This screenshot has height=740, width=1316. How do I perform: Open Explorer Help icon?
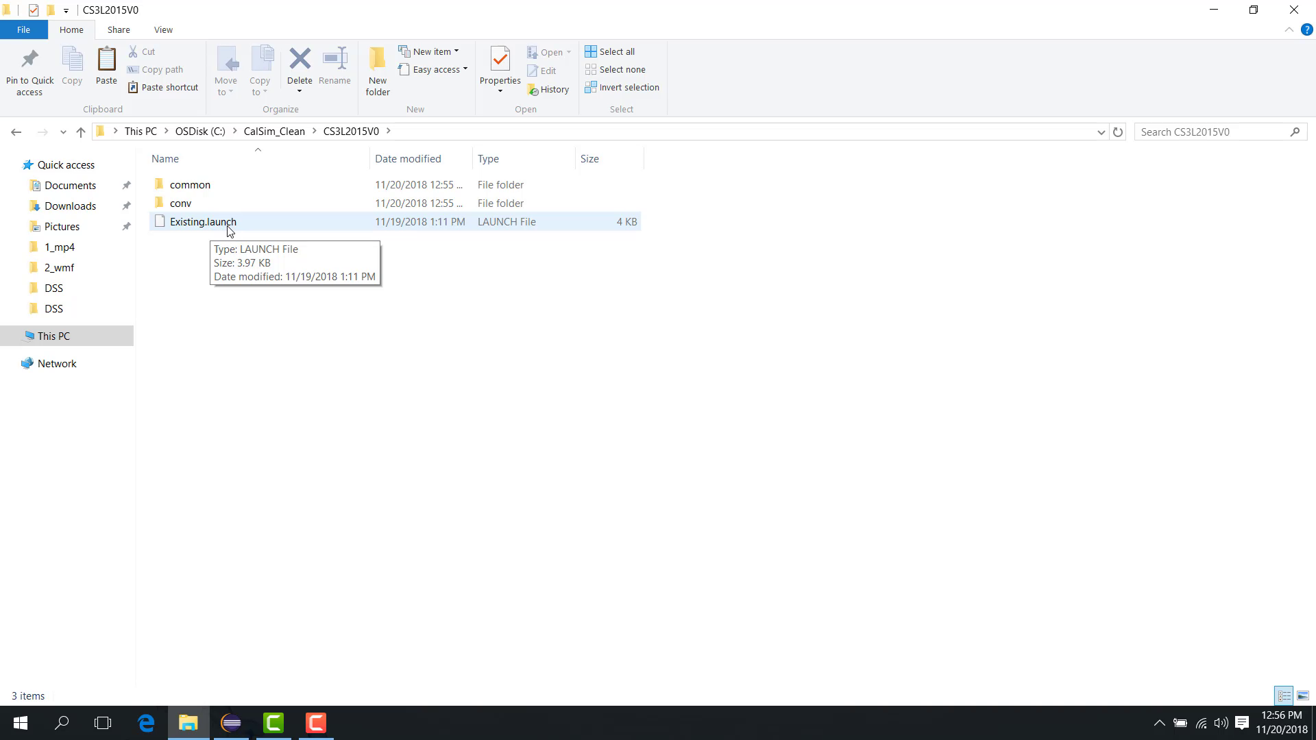pos(1306,29)
